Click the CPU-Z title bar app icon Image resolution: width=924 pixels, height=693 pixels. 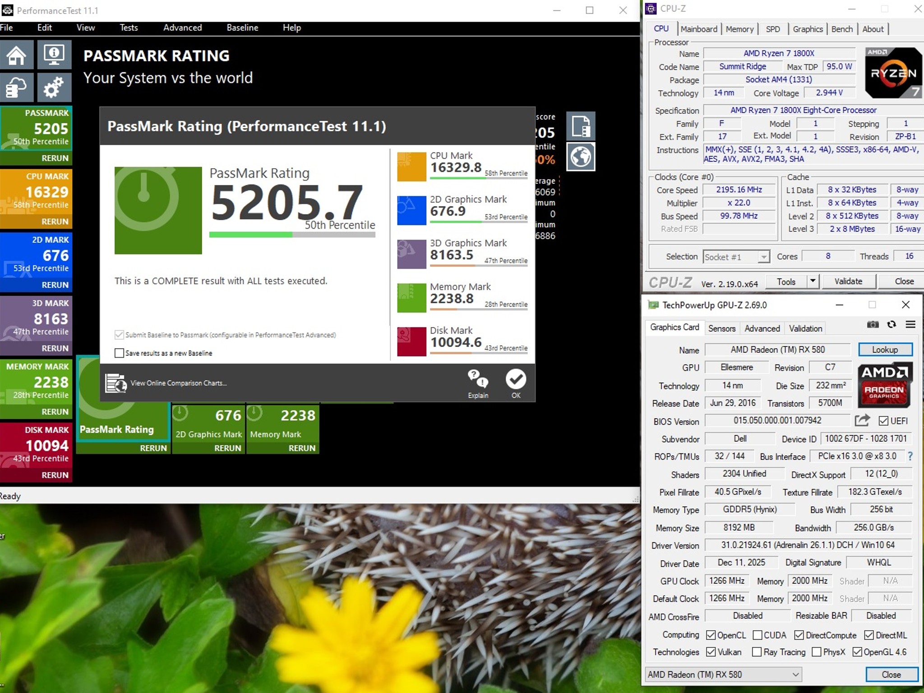tap(651, 9)
